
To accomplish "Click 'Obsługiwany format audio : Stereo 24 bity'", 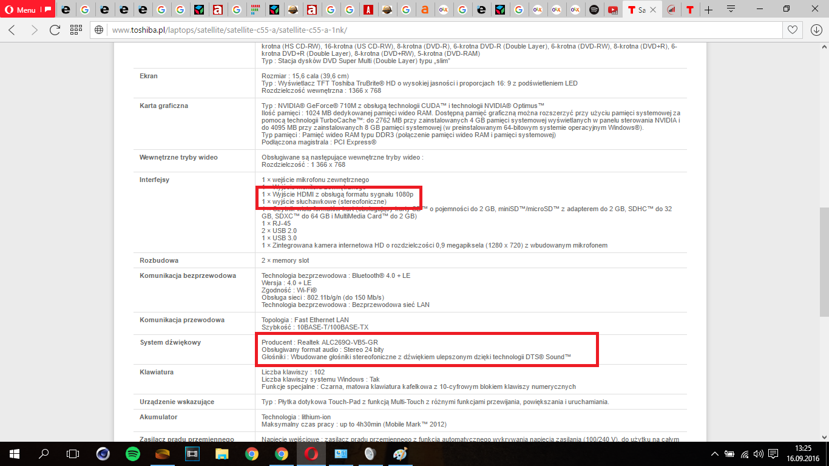I will (323, 349).
